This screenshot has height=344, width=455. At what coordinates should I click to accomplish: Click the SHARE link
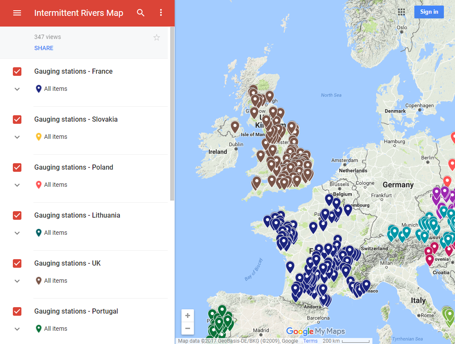click(x=44, y=48)
